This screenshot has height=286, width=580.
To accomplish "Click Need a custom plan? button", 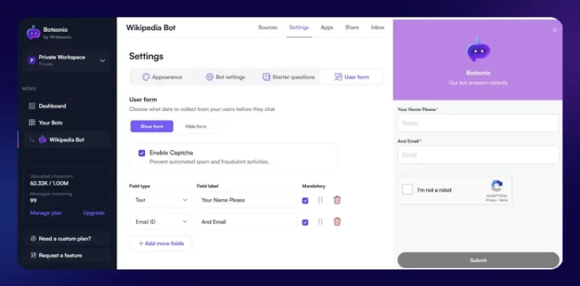I will coord(67,238).
